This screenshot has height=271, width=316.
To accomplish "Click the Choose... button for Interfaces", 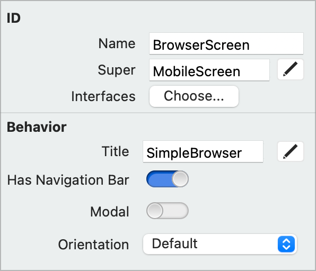I will pyautogui.click(x=194, y=96).
